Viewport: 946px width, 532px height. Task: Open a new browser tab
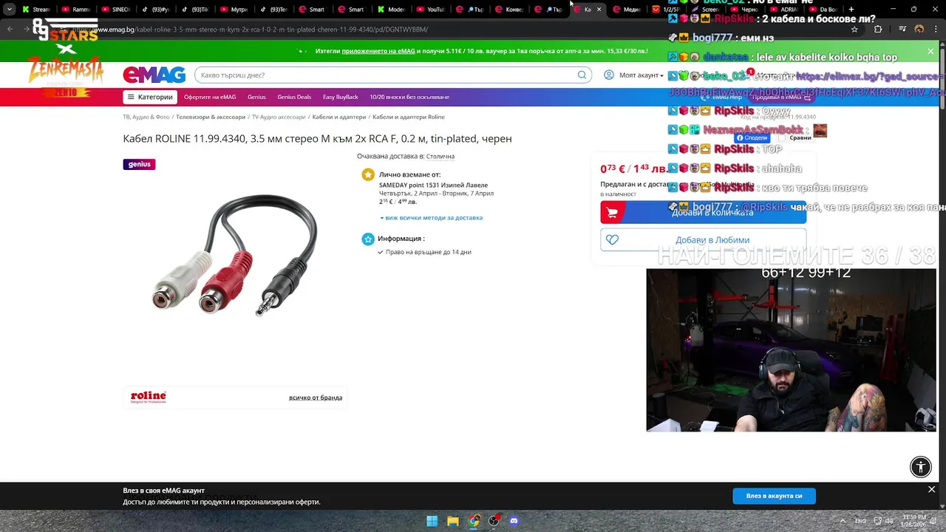pyautogui.click(x=851, y=10)
